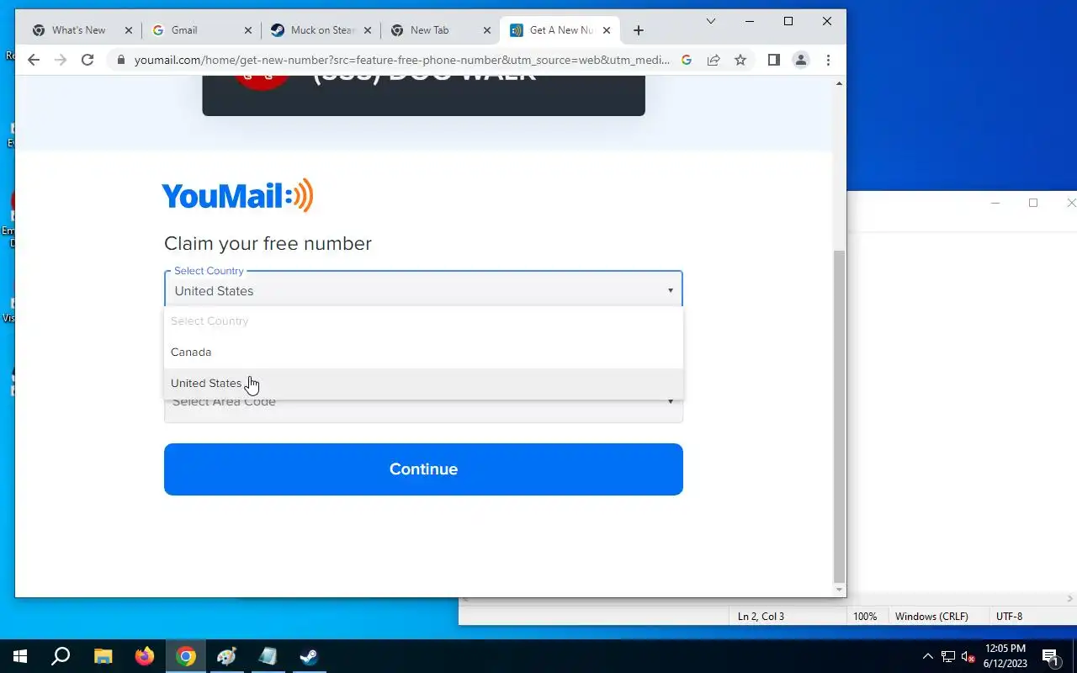Open the Notepad taskbar icon

268,656
